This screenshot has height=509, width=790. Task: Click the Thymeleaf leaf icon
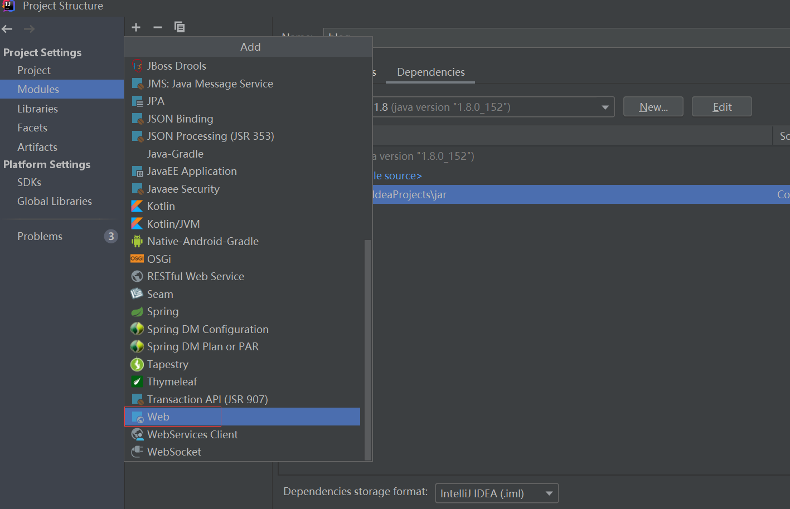point(137,381)
